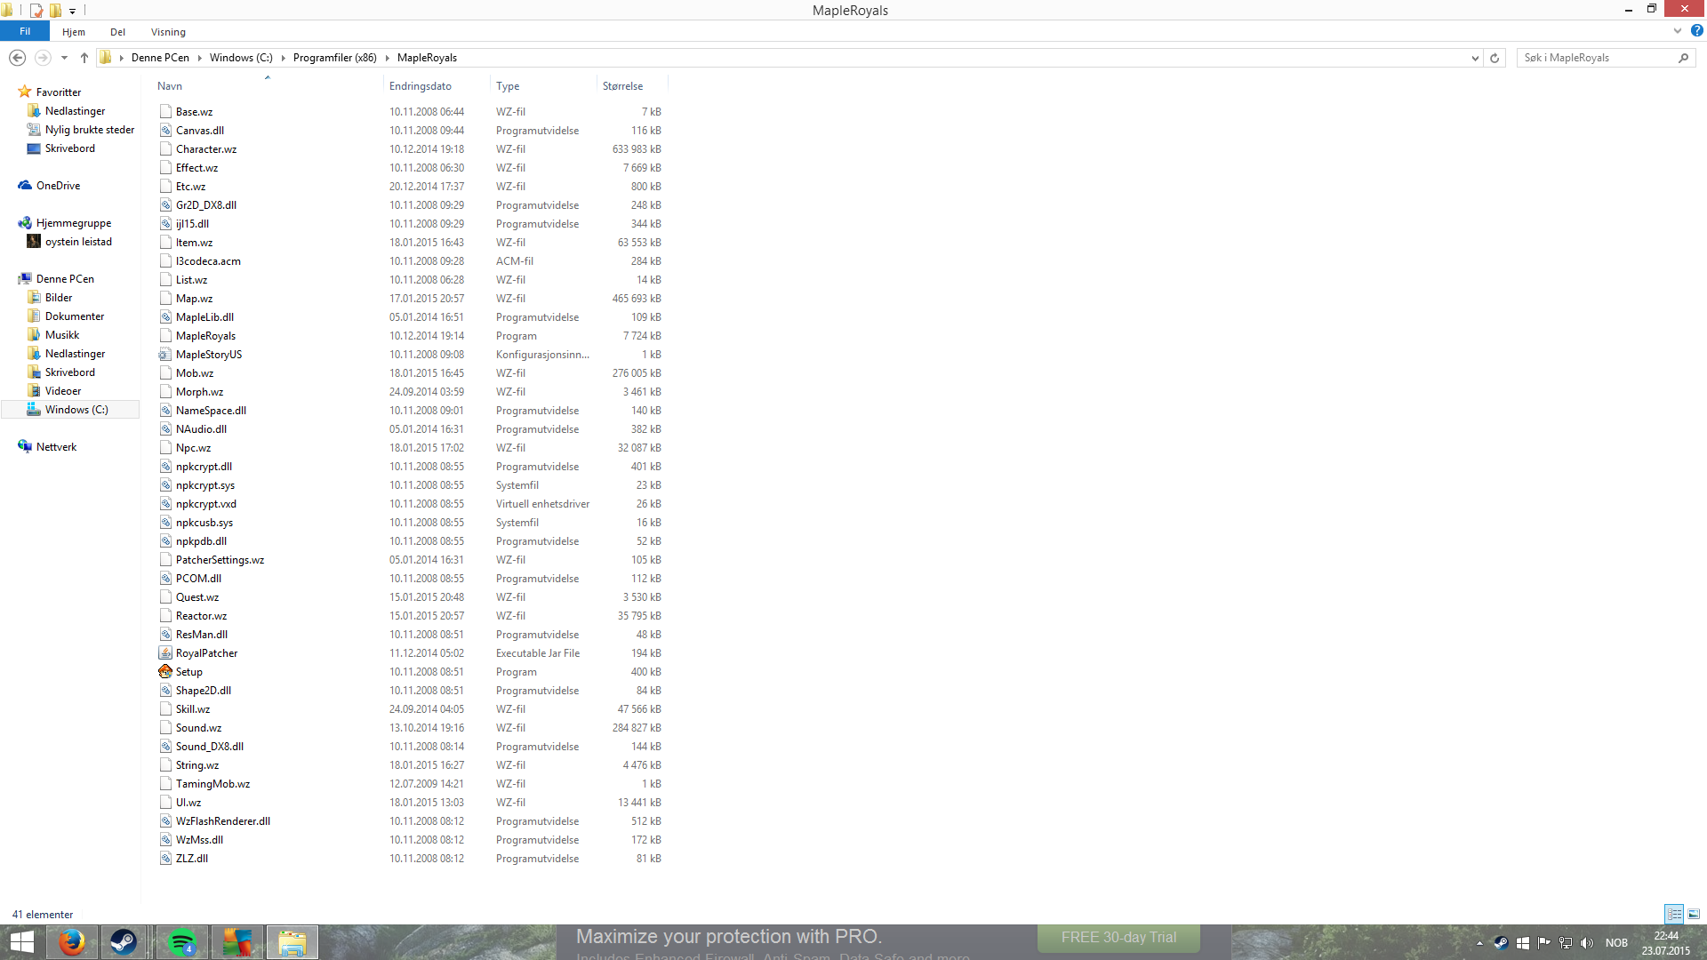Sort files by Størrelse column
1707x960 pixels.
coord(622,86)
